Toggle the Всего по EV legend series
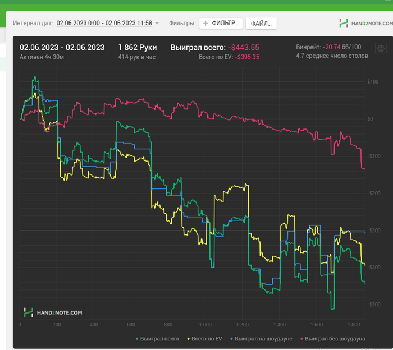The width and height of the screenshot is (393, 350). tap(204, 339)
